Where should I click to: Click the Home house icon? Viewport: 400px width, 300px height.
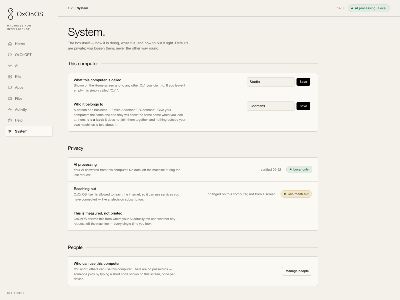pyautogui.click(x=10, y=44)
